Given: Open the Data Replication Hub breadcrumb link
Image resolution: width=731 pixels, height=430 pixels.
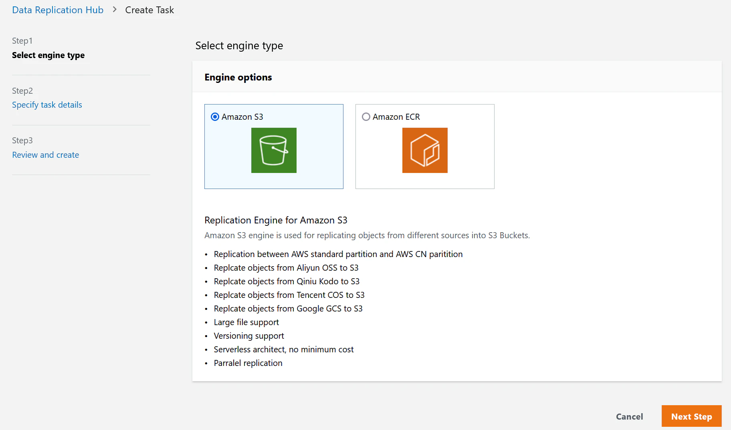Looking at the screenshot, I should click(x=58, y=10).
